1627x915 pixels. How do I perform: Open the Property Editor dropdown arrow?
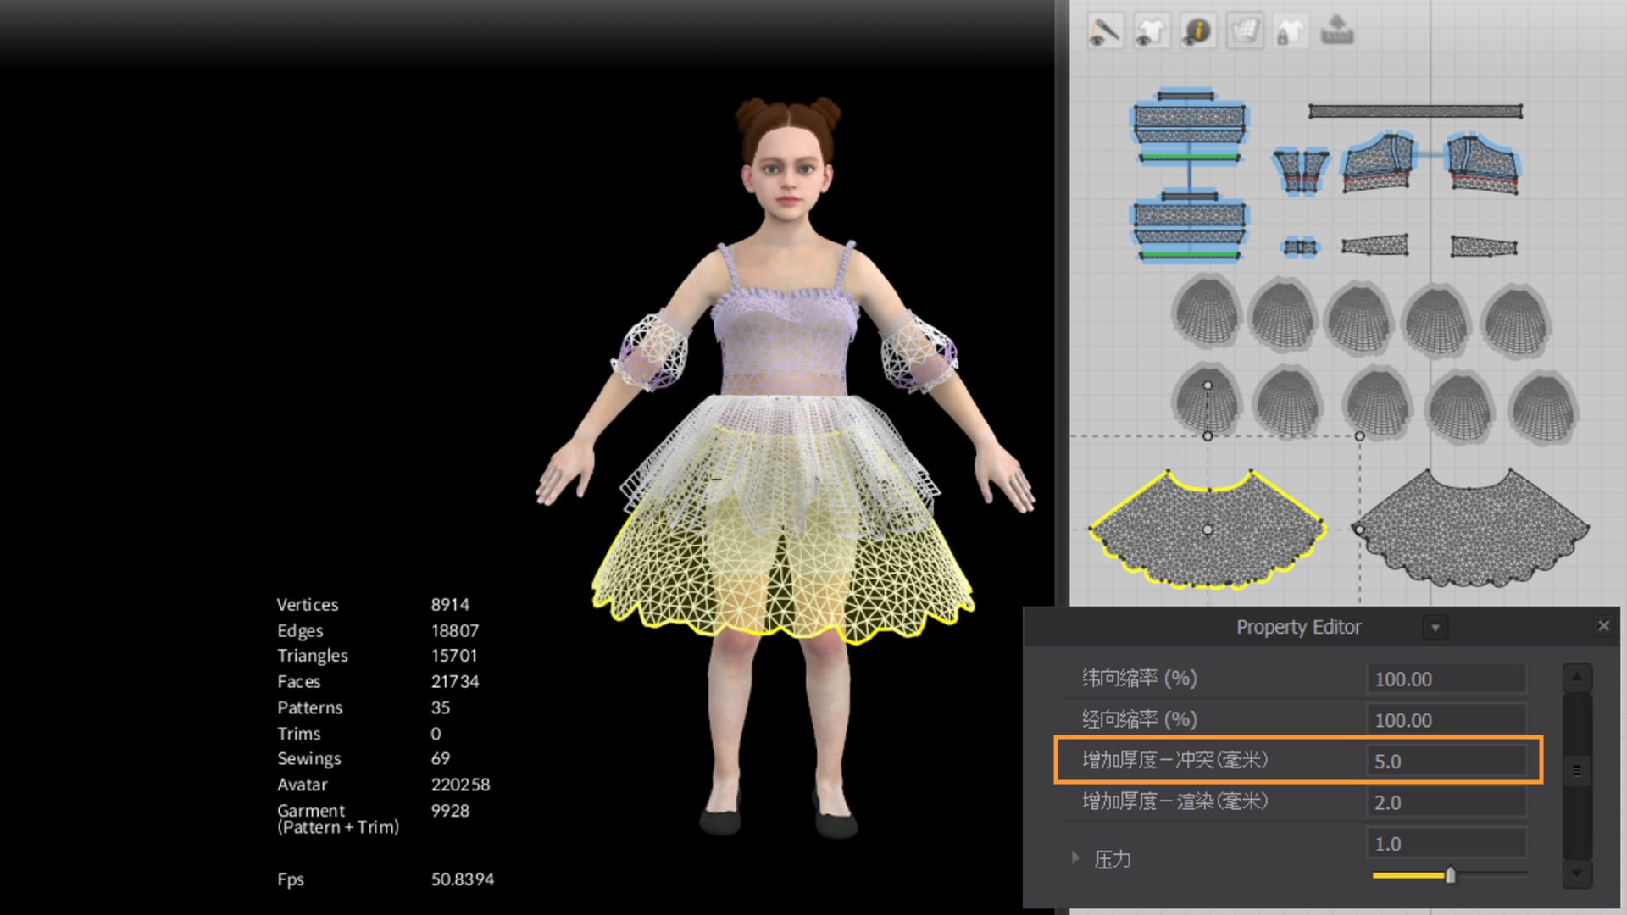[1435, 627]
